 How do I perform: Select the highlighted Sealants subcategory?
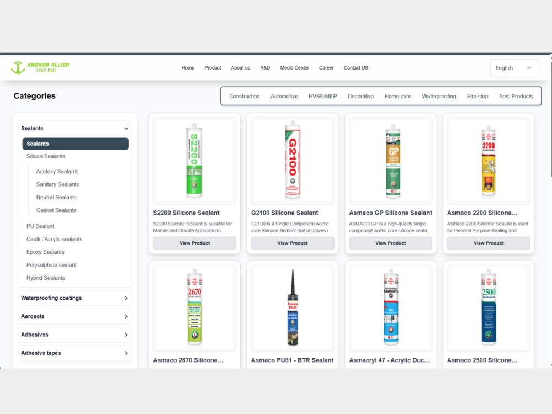(x=75, y=144)
